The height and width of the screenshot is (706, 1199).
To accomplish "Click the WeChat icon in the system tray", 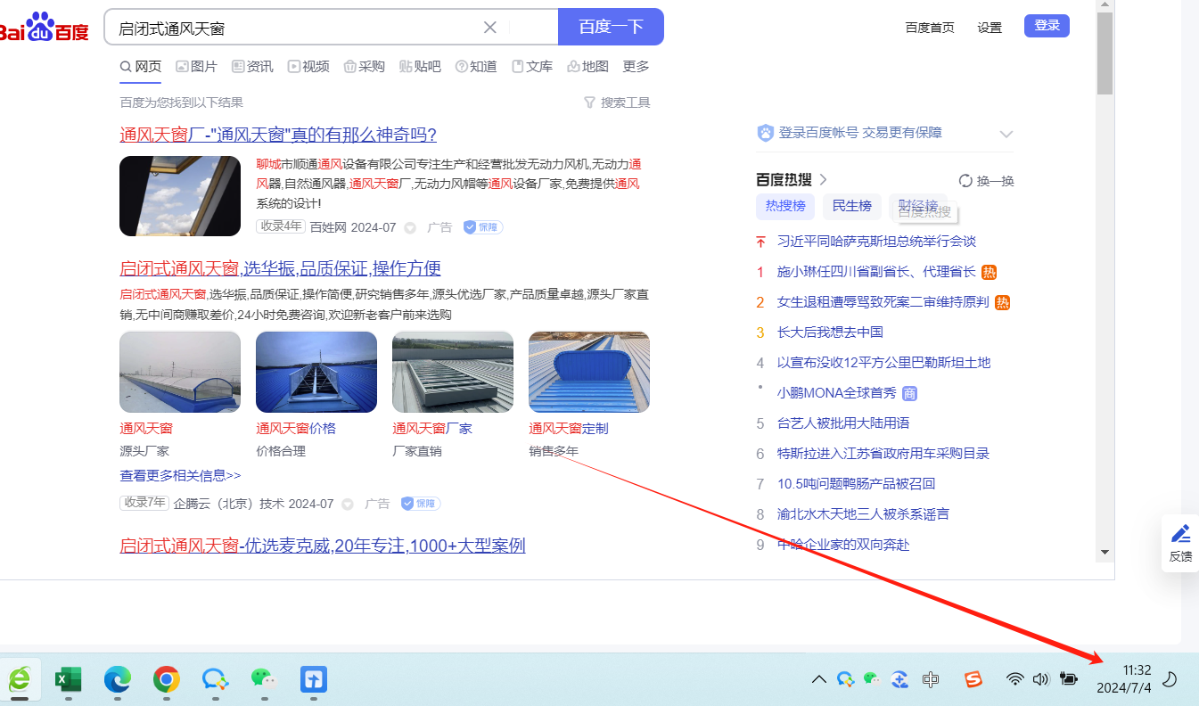I will pos(872,679).
